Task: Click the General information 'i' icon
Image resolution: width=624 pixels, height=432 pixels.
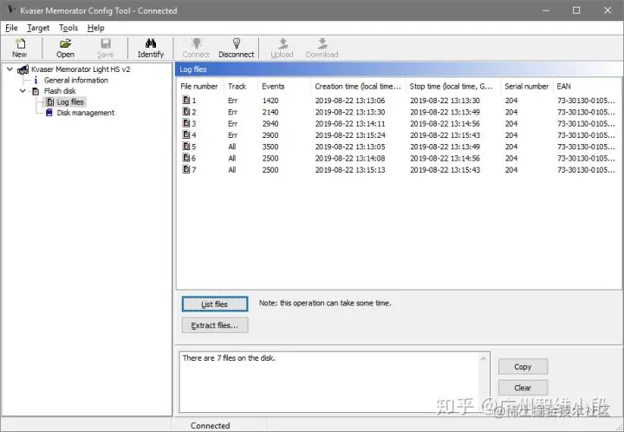Action: point(36,80)
